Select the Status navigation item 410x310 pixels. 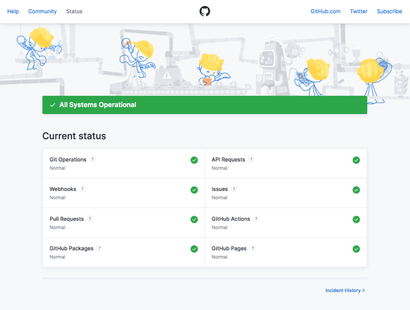[74, 11]
